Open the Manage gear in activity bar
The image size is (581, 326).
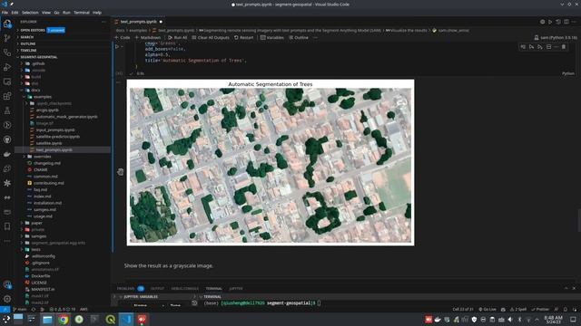[x=7, y=299]
